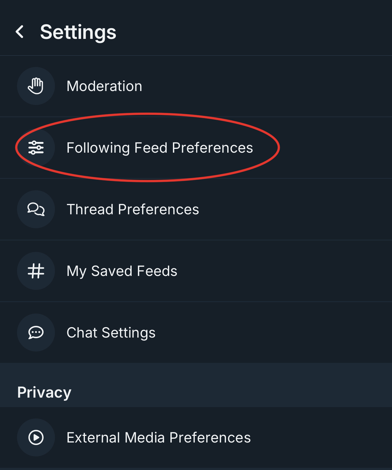Tap the Chat Settings text label
The height and width of the screenshot is (470, 392).
click(x=111, y=333)
